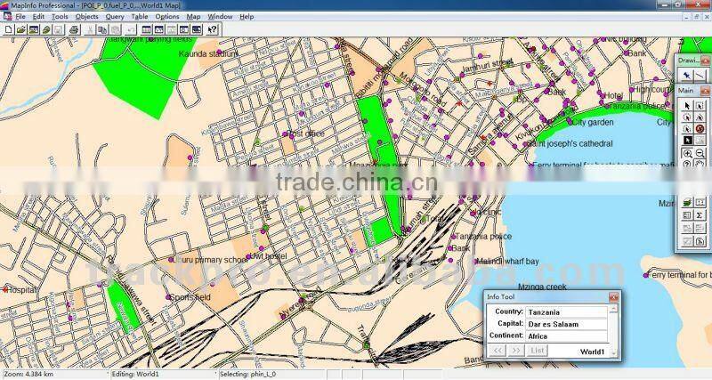Image resolution: width=712 pixels, height=380 pixels.
Task: Select the arrow Select tool in Main
Action: pos(687,106)
